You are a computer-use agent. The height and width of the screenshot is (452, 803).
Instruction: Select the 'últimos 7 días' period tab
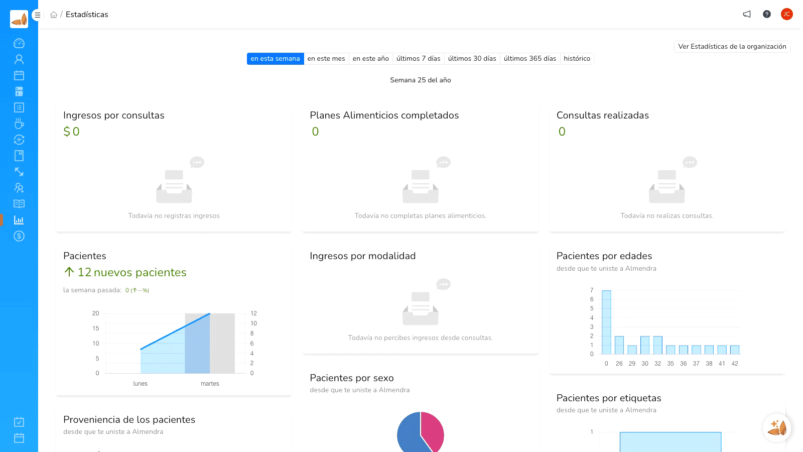419,59
